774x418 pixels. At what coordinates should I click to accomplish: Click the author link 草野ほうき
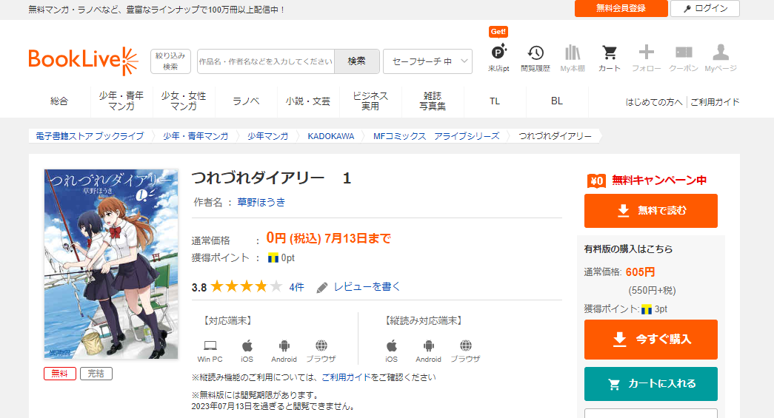(x=261, y=202)
